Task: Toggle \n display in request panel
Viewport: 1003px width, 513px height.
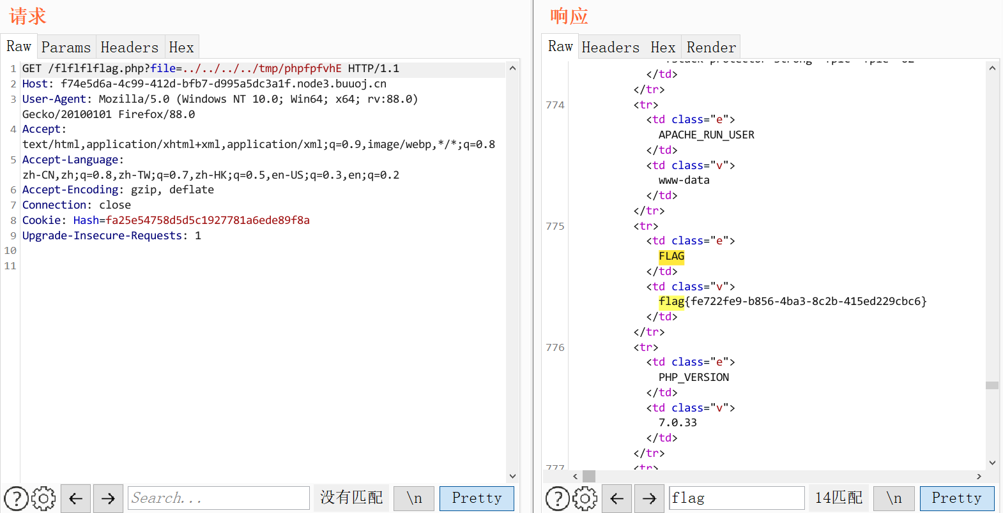Action: (x=414, y=498)
